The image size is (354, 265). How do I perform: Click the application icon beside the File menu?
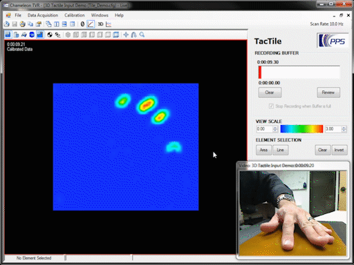click(8, 15)
